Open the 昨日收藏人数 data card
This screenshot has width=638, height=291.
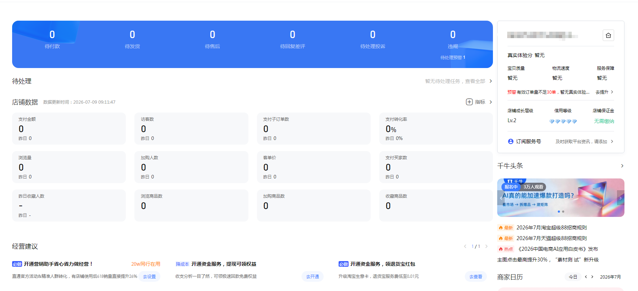tap(69, 206)
